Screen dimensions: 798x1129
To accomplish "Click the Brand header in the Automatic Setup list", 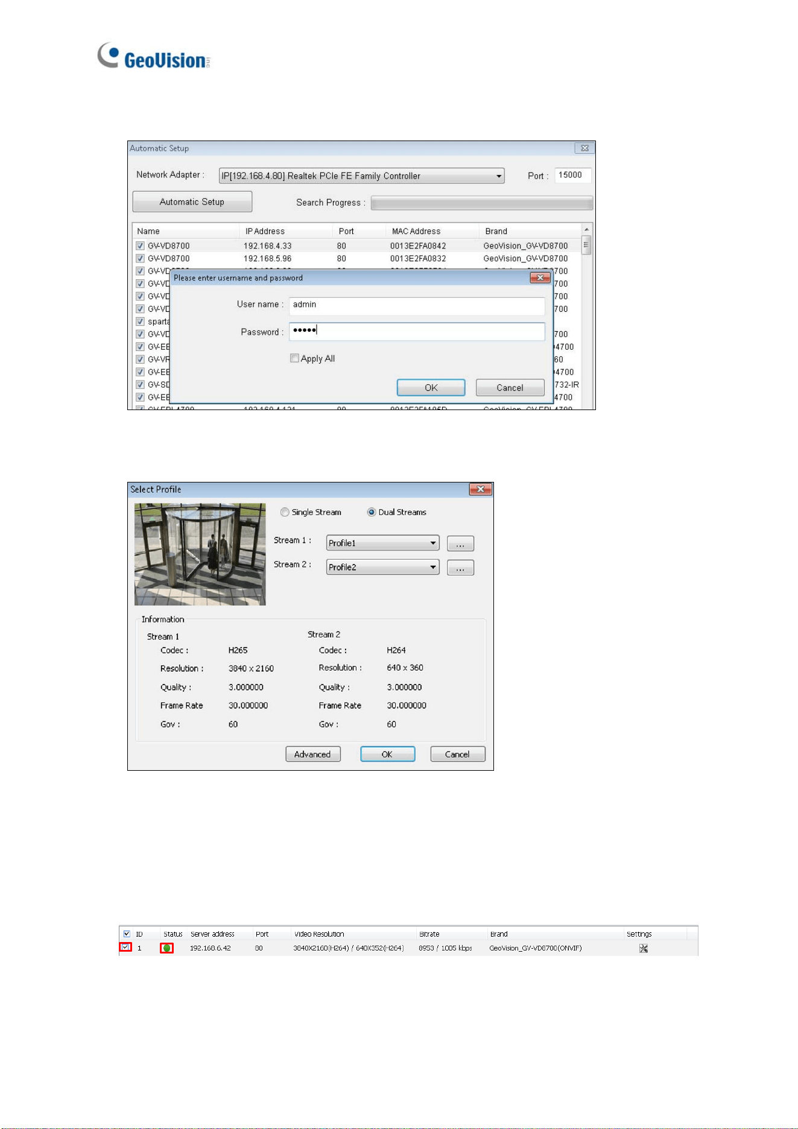I will pyautogui.click(x=496, y=231).
